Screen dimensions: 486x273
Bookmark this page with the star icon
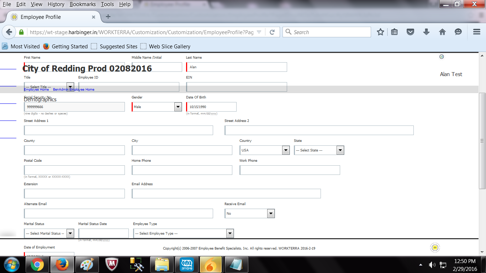pos(380,32)
